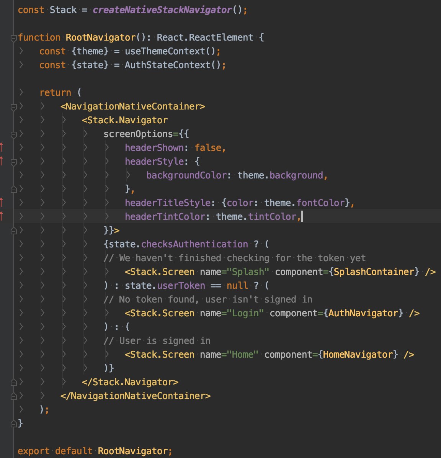Click the {state} destructured variable
The width and height of the screenshot is (441, 458).
pos(90,65)
